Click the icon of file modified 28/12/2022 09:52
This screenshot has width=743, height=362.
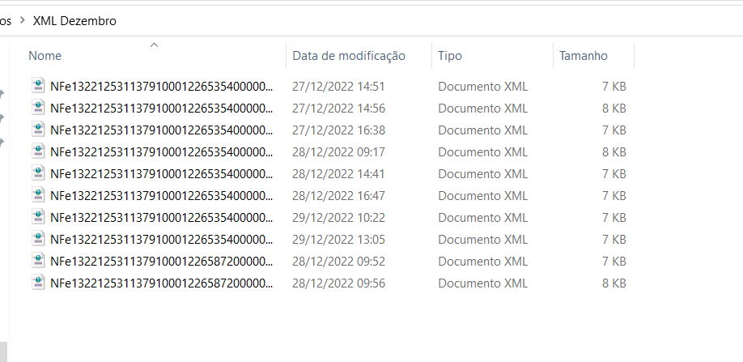point(38,261)
